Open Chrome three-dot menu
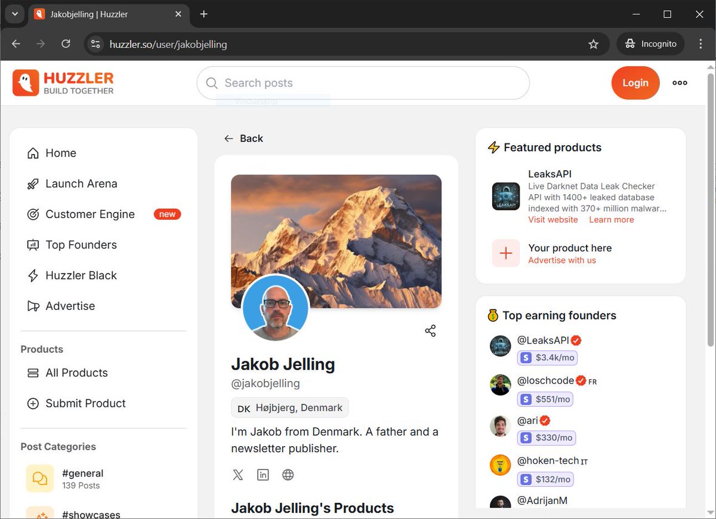The width and height of the screenshot is (716, 519). (700, 44)
